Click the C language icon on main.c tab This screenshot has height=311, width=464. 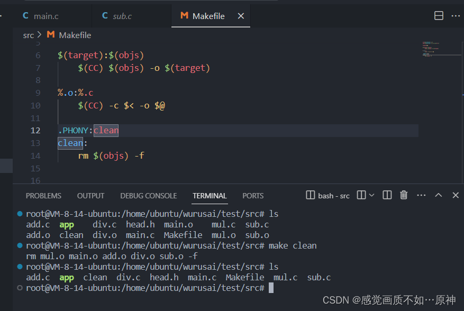(25, 15)
